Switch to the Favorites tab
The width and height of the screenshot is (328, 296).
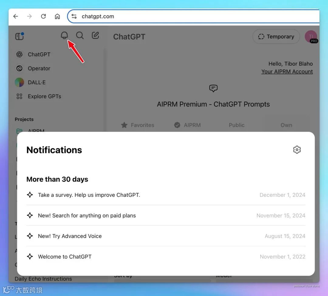pos(138,125)
